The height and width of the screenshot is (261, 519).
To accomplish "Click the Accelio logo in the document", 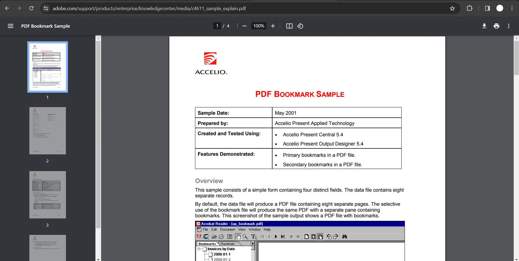I will pyautogui.click(x=211, y=63).
